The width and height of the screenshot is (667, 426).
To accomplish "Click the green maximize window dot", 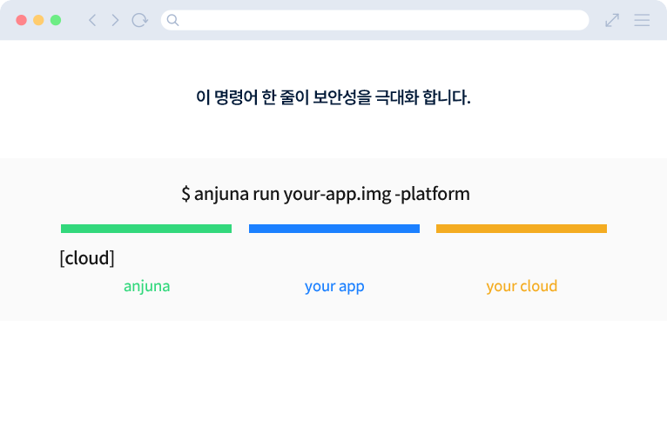I will 56,20.
